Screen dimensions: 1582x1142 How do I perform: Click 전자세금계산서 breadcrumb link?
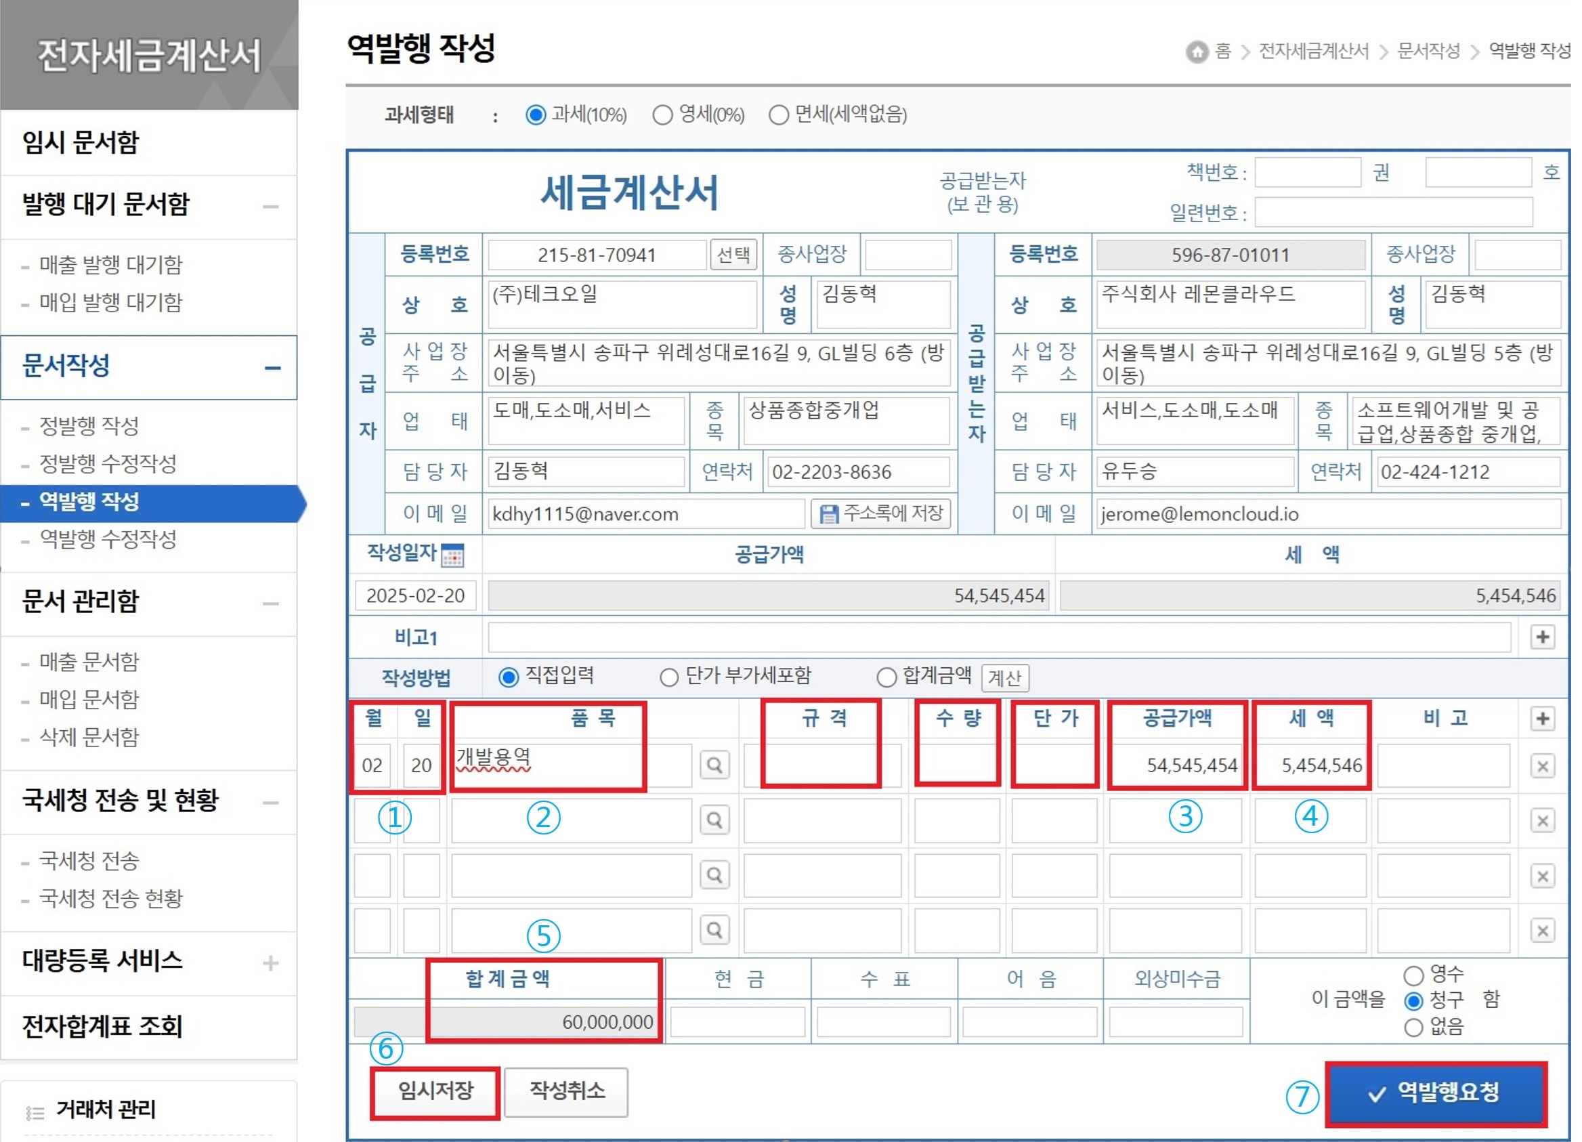tap(1313, 51)
